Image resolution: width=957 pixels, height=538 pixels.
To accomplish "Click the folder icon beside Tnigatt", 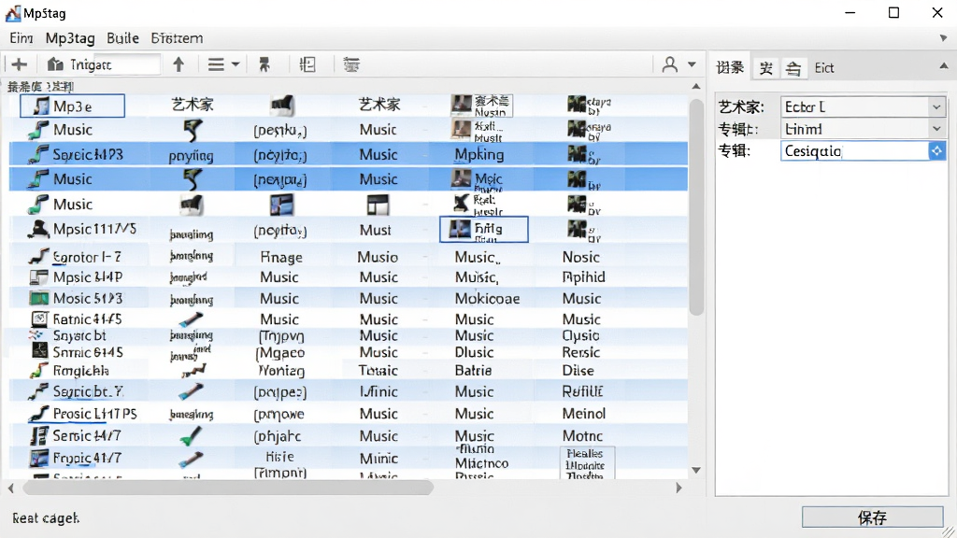I will coord(55,64).
